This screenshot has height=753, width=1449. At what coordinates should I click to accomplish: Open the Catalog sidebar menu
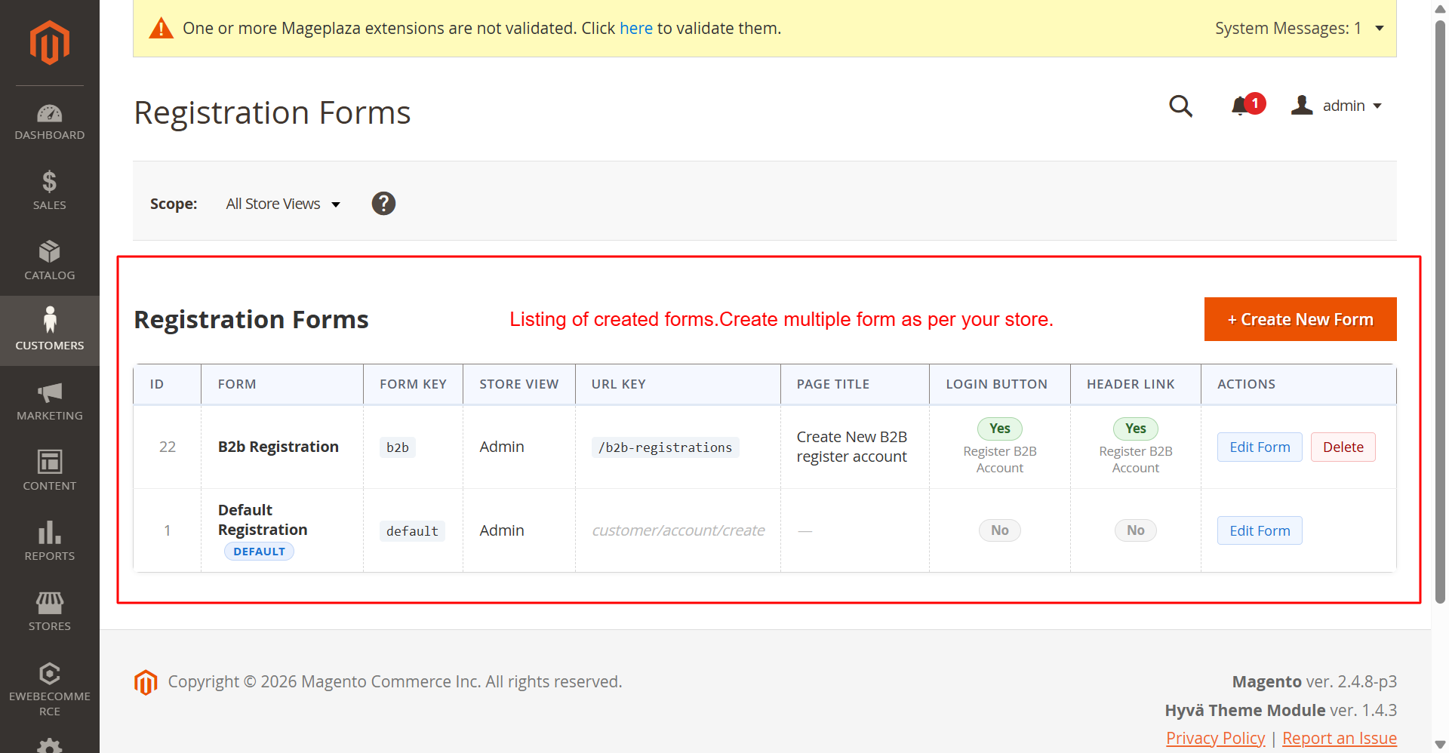(x=50, y=260)
